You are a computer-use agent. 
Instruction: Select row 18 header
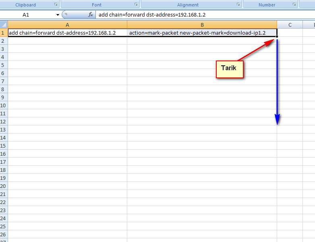4,170
